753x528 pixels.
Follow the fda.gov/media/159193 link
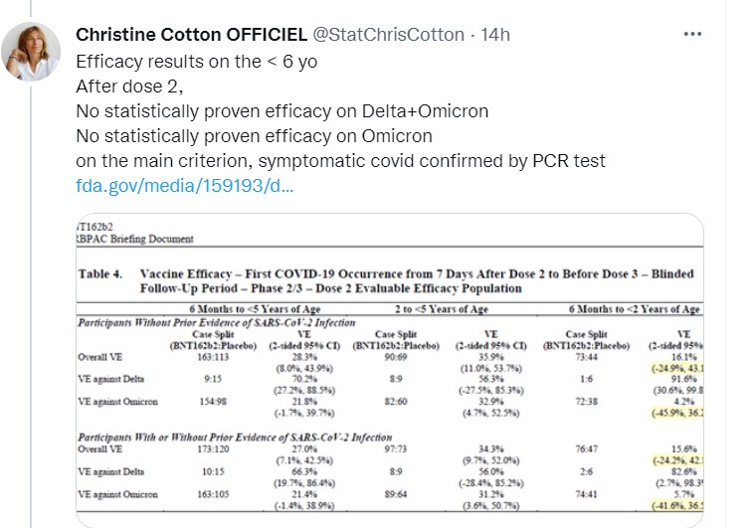(x=185, y=186)
